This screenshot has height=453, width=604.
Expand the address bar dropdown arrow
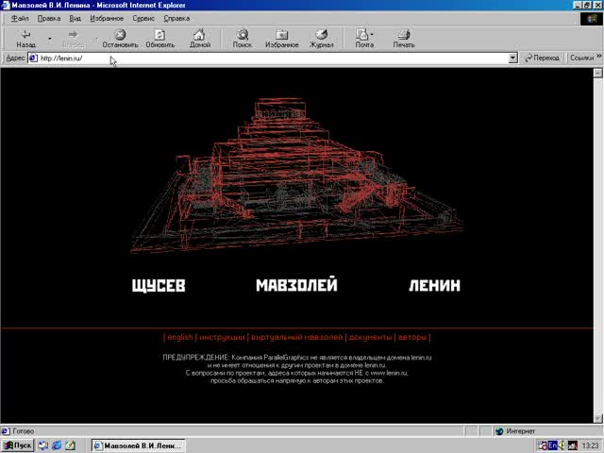coord(513,58)
